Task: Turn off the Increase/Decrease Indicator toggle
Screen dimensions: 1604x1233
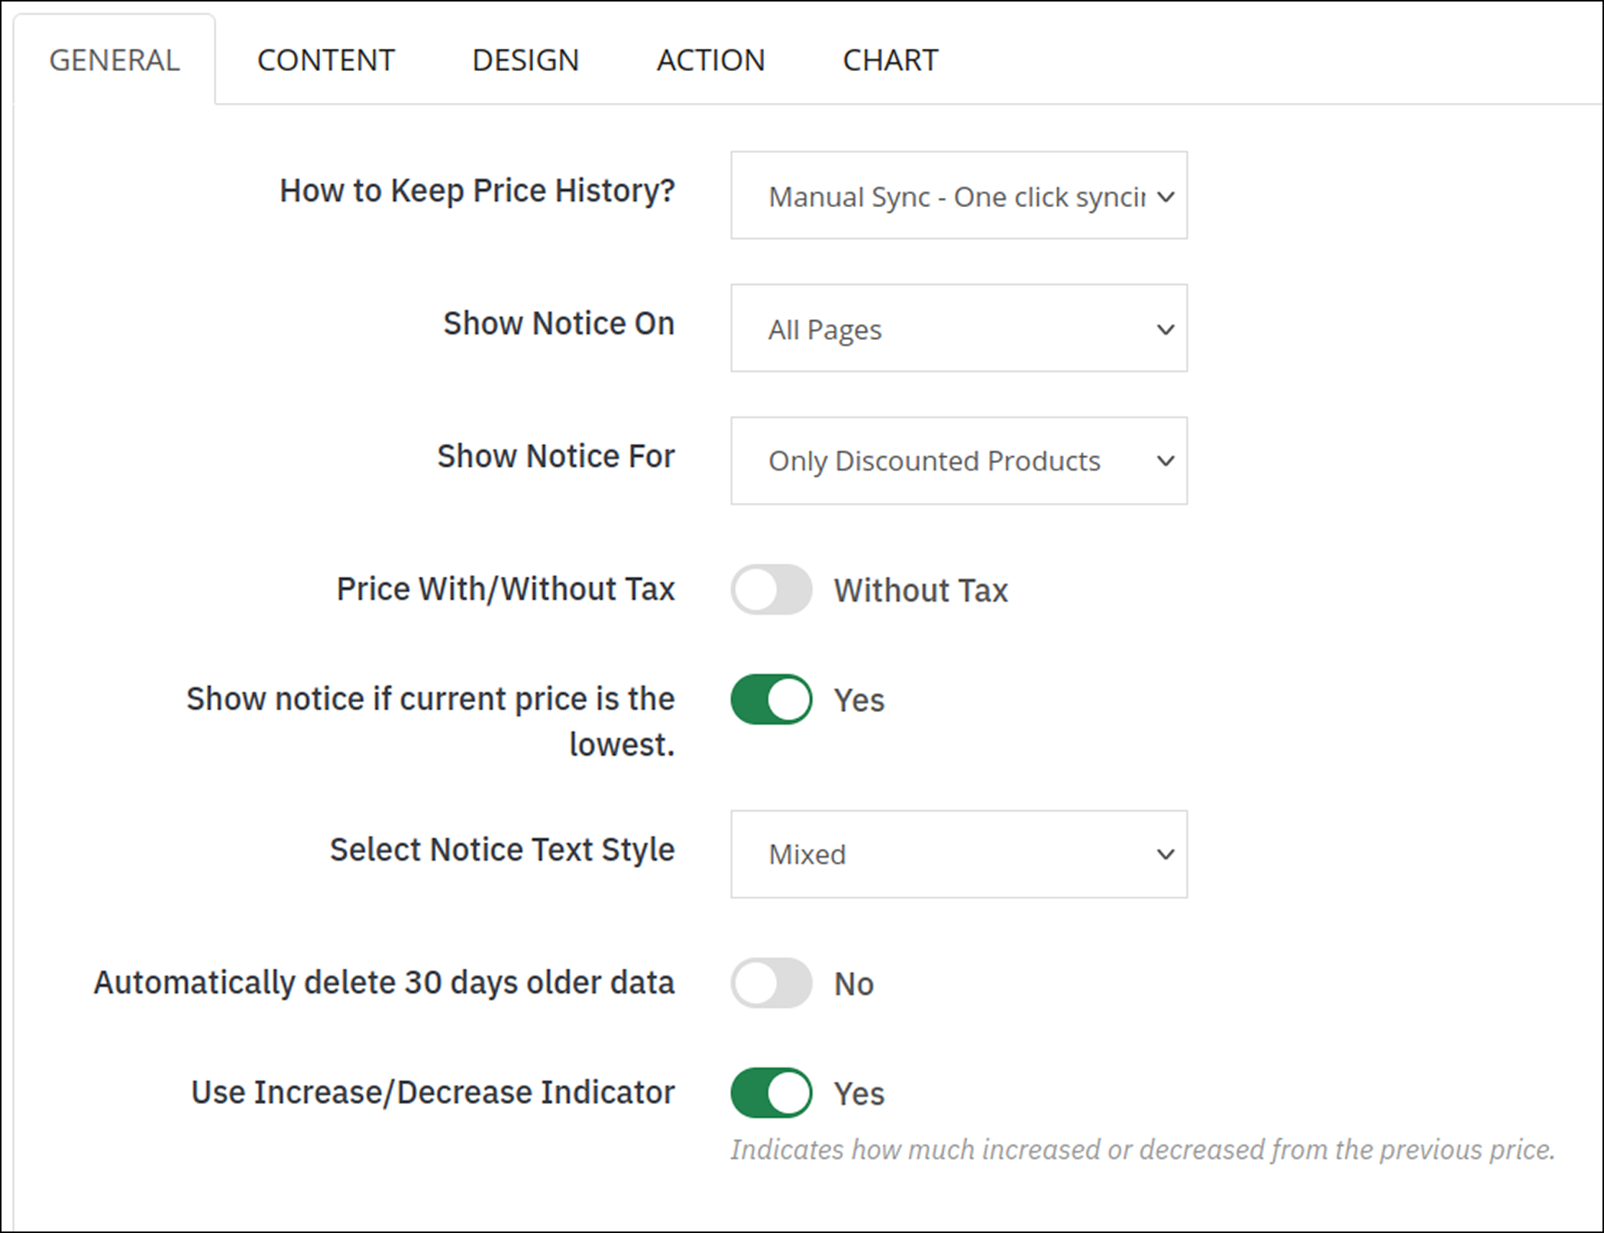Action: [771, 1092]
